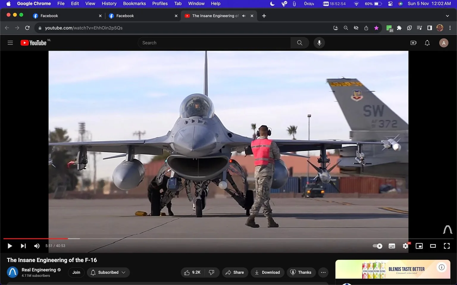Open the File menu

[x=61, y=4]
